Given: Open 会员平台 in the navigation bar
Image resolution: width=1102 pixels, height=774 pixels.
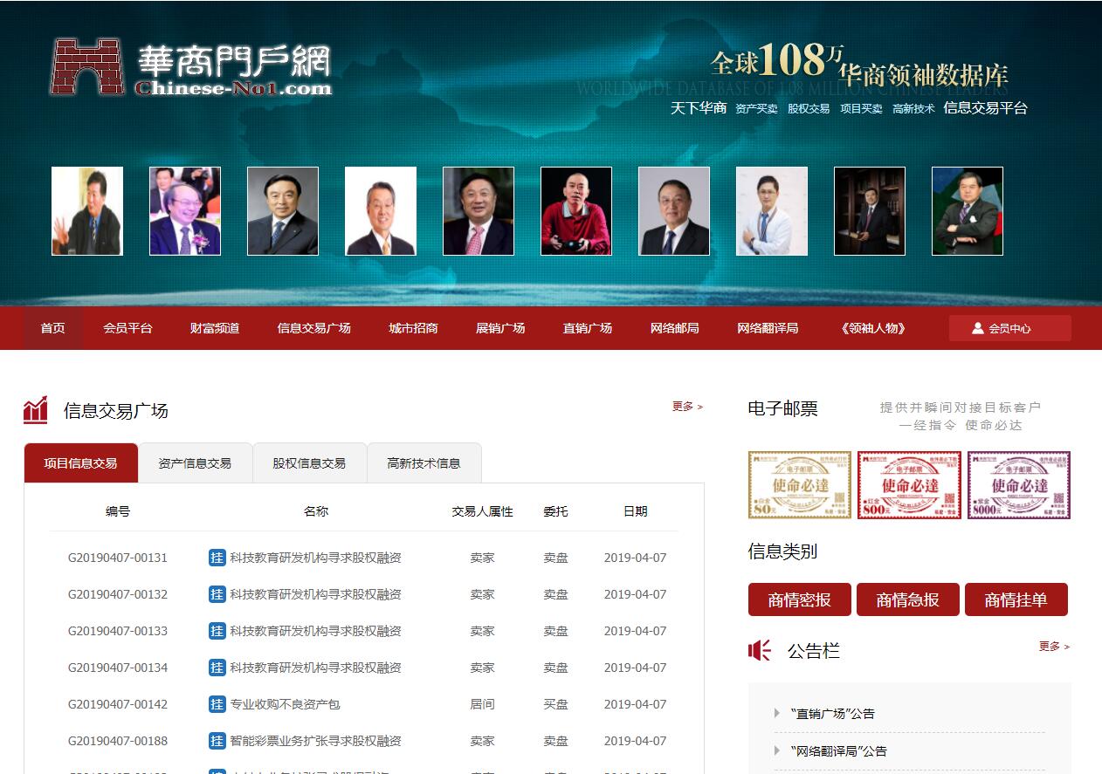Looking at the screenshot, I should tap(127, 328).
